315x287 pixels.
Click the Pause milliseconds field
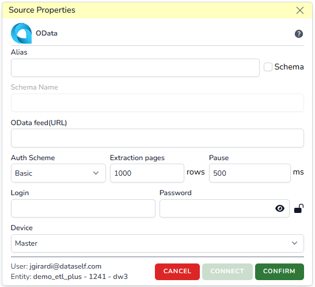250,173
